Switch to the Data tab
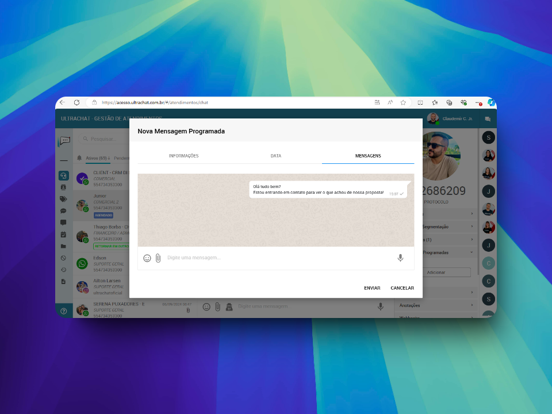 point(276,156)
